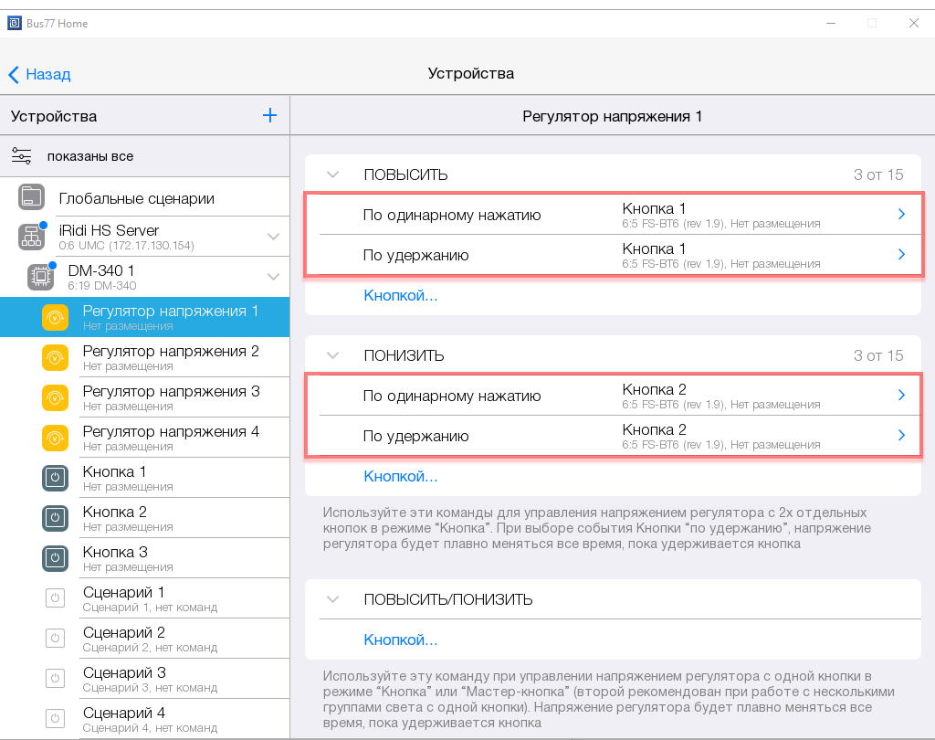
Task: Click the plus icon to add device
Action: [x=269, y=115]
